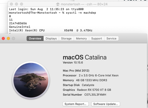Click the Terminal window minimize button
This screenshot has width=148, height=108.
coord(16,4)
